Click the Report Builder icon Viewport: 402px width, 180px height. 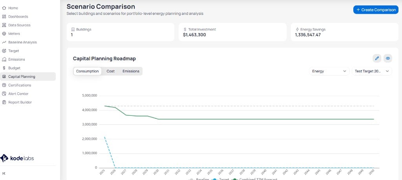pyautogui.click(x=4, y=102)
